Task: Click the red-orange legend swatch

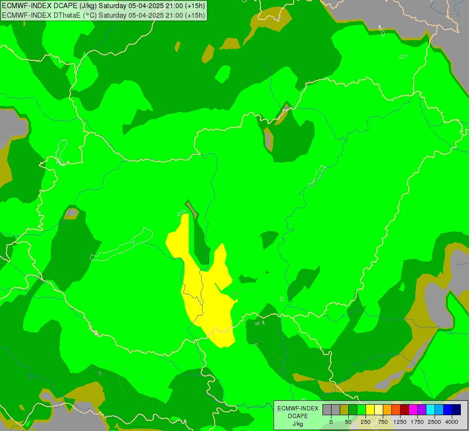Action: pyautogui.click(x=396, y=410)
